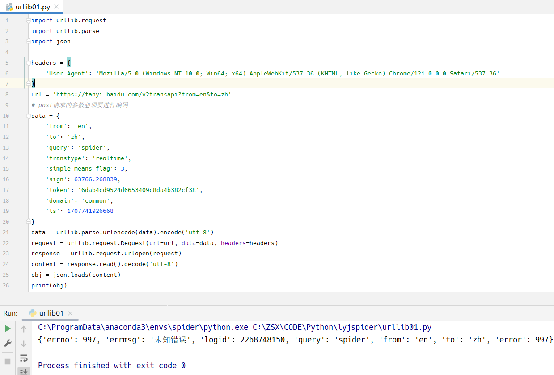Open run configuration wrench icon
The image size is (554, 375).
[x=8, y=343]
